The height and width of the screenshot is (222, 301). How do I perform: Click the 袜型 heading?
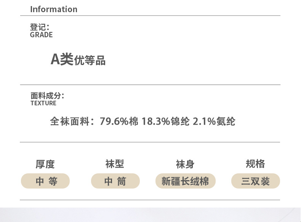115,164
